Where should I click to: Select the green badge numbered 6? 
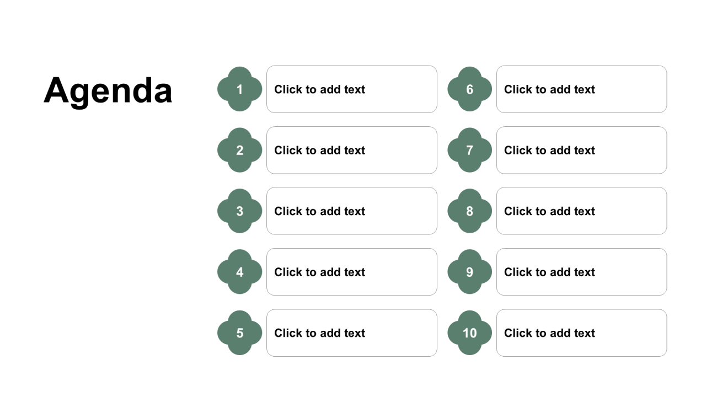[469, 89]
